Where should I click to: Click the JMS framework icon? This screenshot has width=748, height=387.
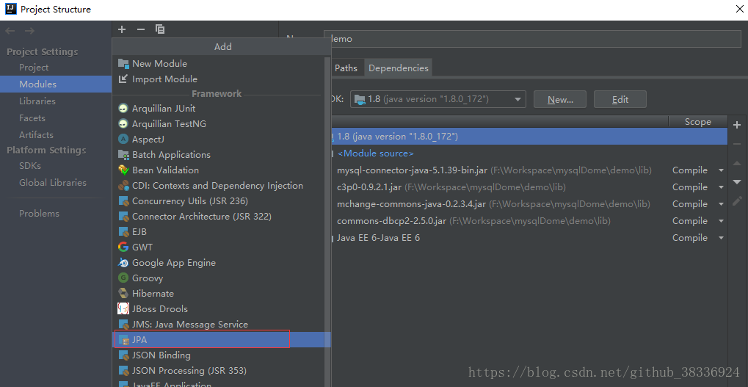click(x=123, y=325)
